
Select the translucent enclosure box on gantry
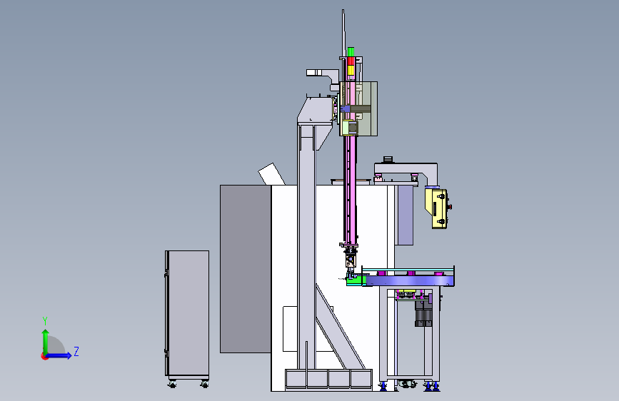coord(358,109)
